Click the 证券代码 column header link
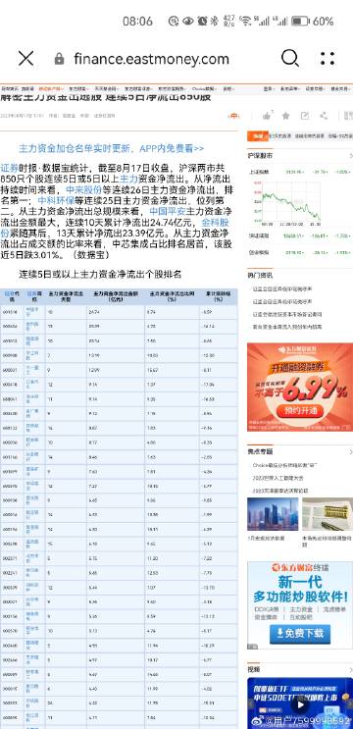This screenshot has height=729, width=353. 12,296
